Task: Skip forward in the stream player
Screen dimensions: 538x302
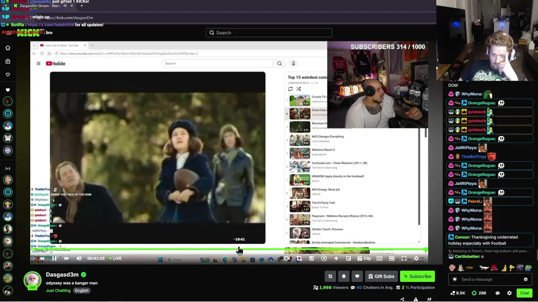Action: (66, 258)
